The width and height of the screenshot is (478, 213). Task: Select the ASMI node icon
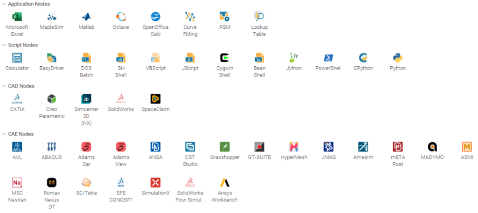point(467,147)
